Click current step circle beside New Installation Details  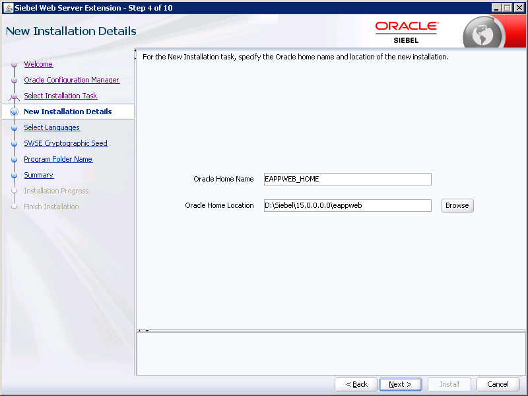point(14,112)
